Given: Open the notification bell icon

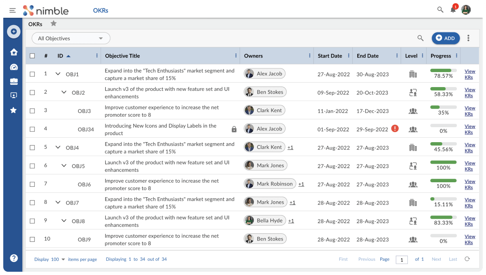Looking at the screenshot, I should tap(453, 10).
